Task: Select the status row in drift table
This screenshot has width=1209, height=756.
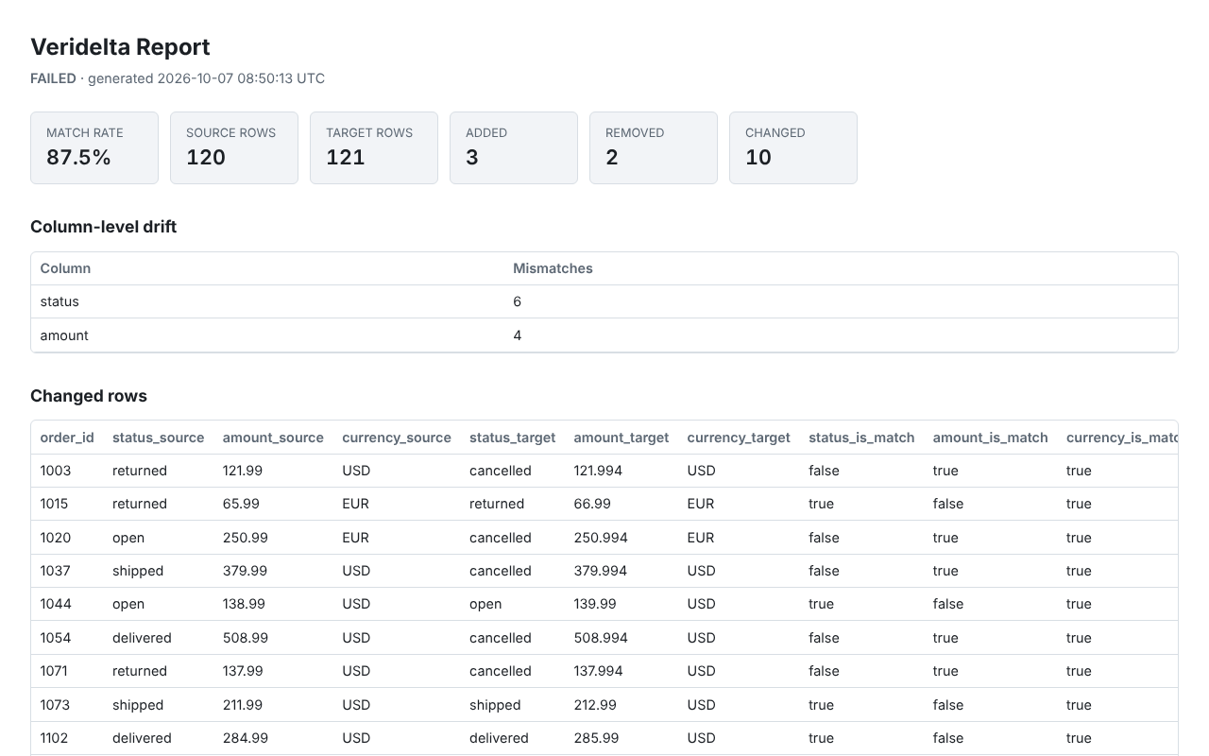Action: pyautogui.click(x=604, y=301)
